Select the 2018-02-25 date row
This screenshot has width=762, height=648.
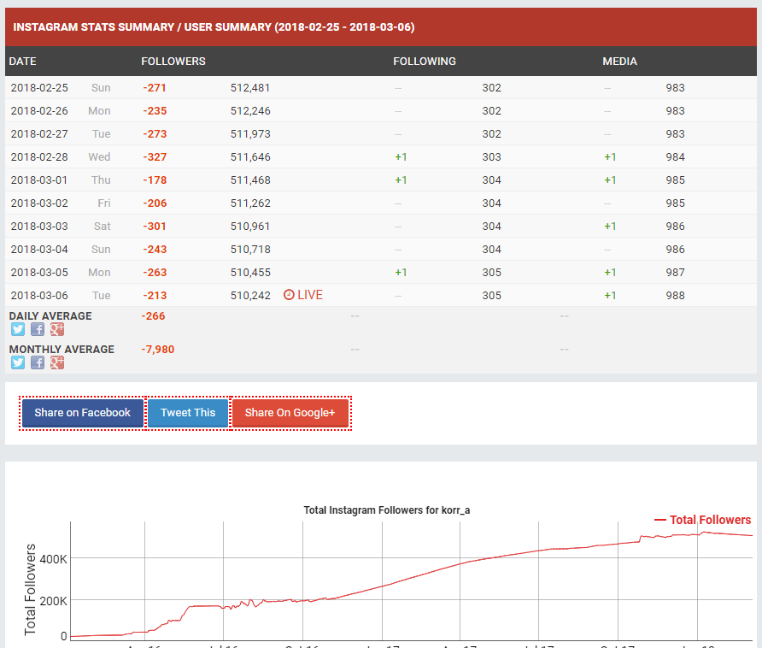click(x=38, y=88)
